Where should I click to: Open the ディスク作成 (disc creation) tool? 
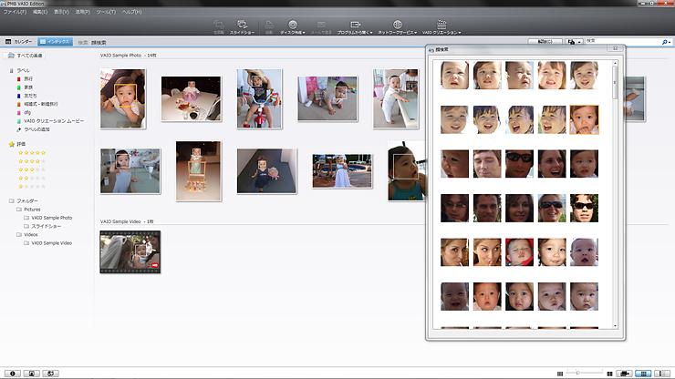pos(292,24)
